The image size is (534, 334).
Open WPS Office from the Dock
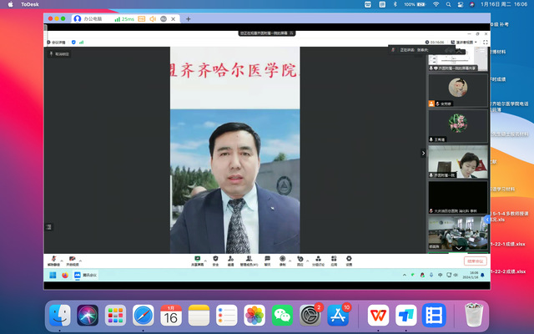pos(379,315)
